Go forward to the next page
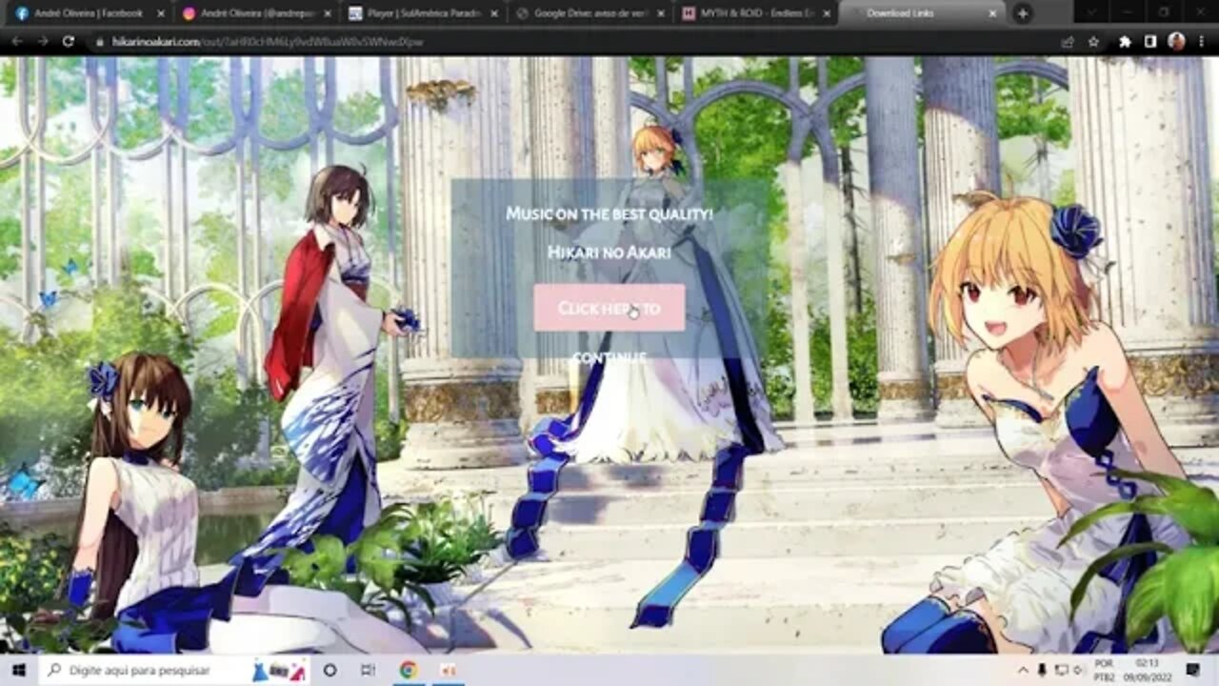Image resolution: width=1219 pixels, height=686 pixels. click(x=42, y=42)
